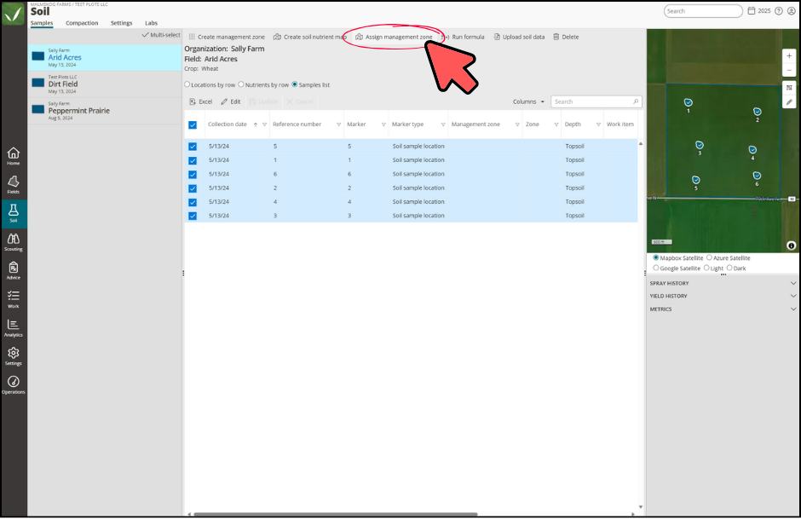Viewport: 801px width, 520px height.
Task: Click the Edit pencil button
Action: pos(230,101)
